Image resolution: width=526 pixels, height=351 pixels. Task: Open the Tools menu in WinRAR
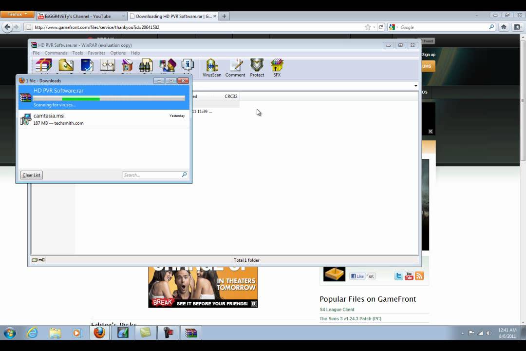click(77, 53)
